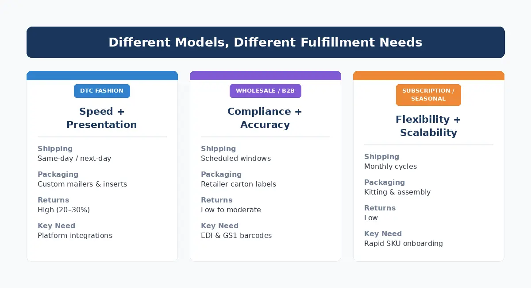Click the Same-day / next-day shipping text
531x288 pixels.
(x=74, y=159)
